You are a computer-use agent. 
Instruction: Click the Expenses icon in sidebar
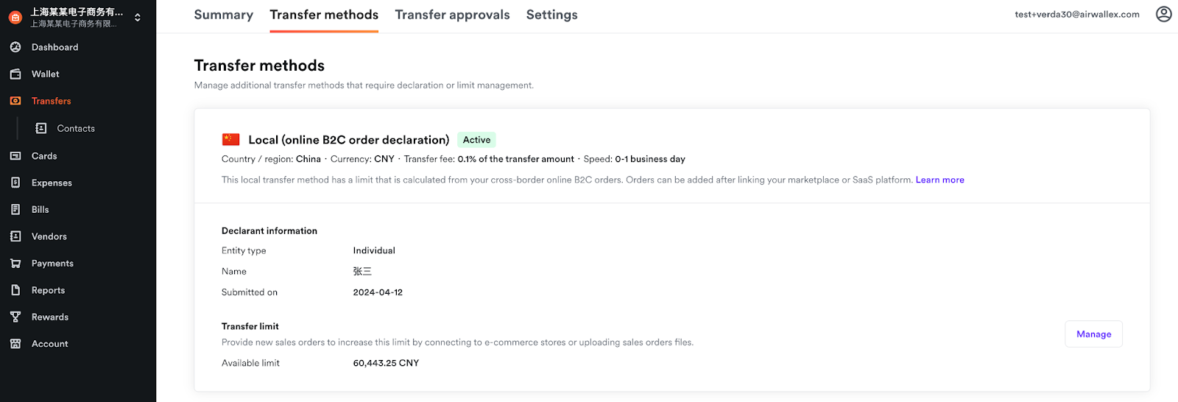click(x=15, y=183)
